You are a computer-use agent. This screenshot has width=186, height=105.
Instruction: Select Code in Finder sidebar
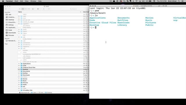pyautogui.click(x=9, y=30)
